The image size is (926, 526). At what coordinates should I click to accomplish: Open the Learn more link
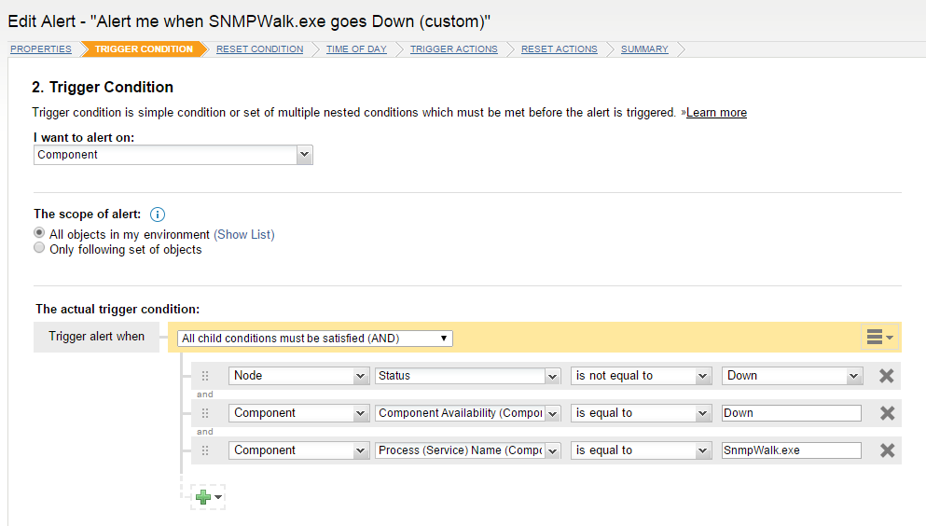point(716,113)
